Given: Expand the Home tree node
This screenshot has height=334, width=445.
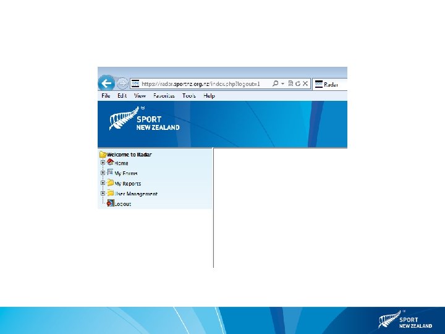Looking at the screenshot, I should (103, 163).
